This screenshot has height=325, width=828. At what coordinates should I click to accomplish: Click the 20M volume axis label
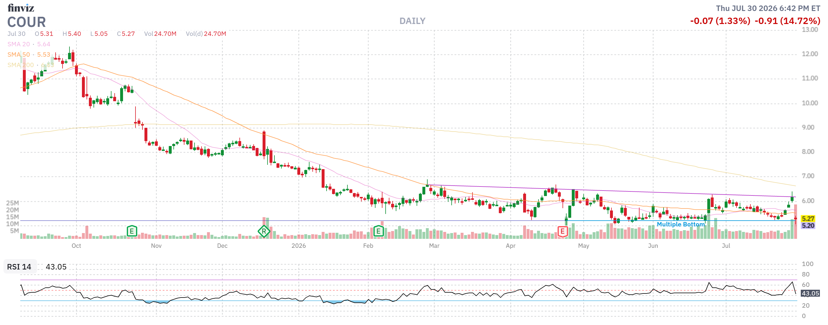(12, 210)
